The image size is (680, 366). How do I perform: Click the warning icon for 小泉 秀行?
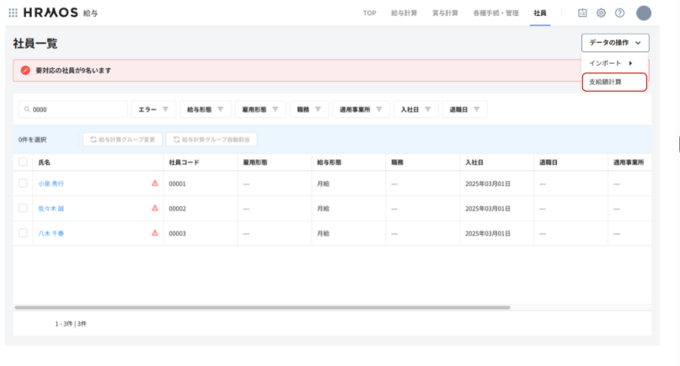(x=155, y=183)
